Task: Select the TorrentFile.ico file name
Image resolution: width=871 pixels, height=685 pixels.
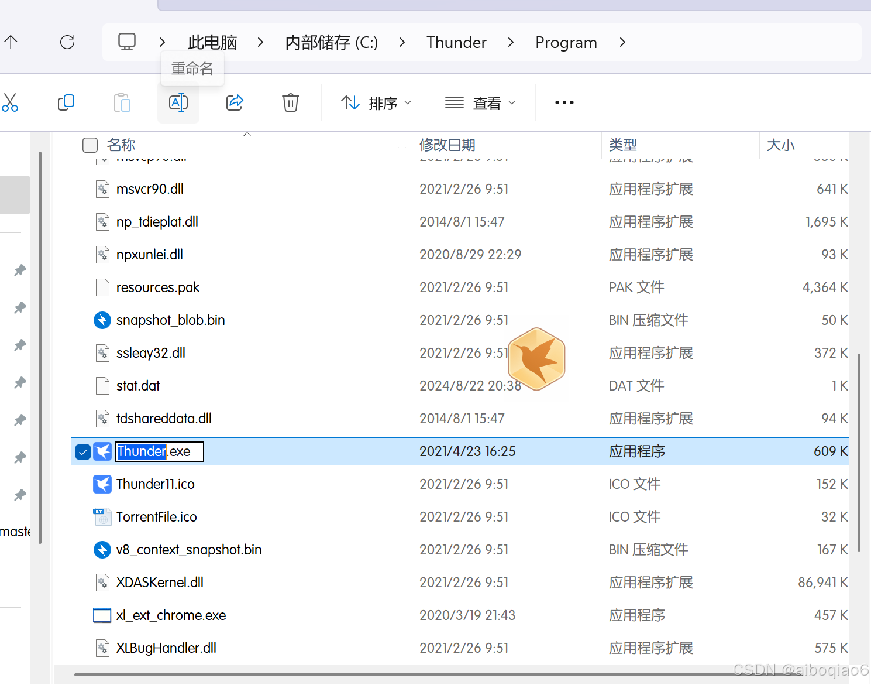Action: pyautogui.click(x=157, y=517)
